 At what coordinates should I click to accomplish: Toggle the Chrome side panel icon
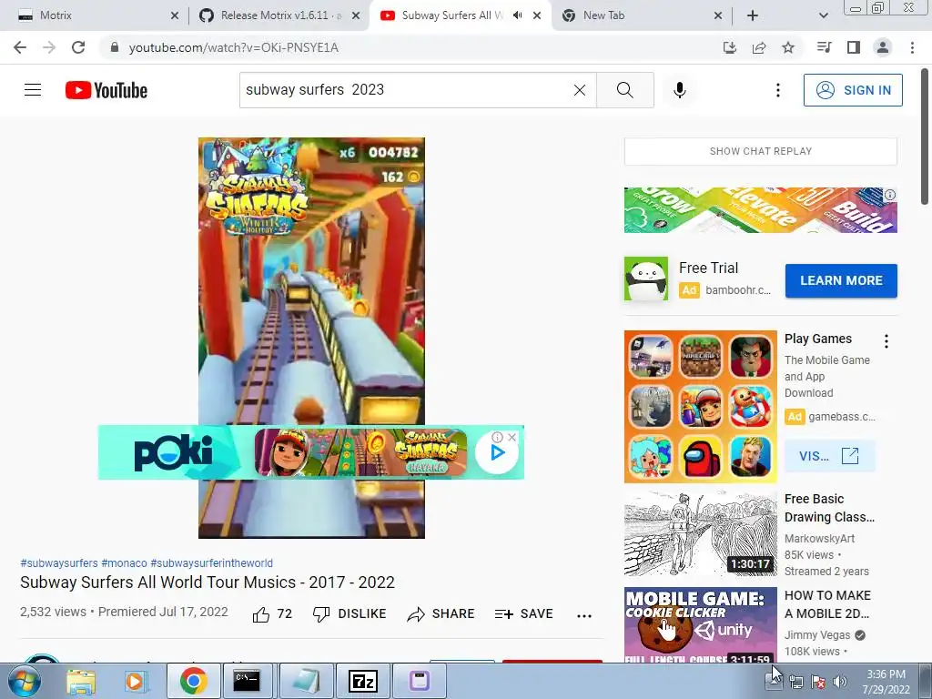click(x=854, y=47)
